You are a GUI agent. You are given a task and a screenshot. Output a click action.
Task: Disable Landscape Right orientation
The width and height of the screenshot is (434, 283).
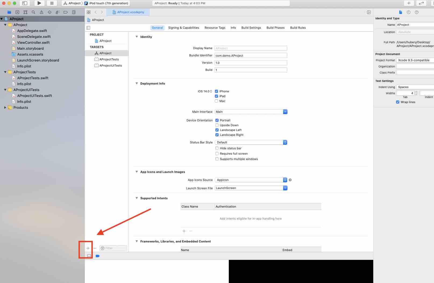(217, 135)
